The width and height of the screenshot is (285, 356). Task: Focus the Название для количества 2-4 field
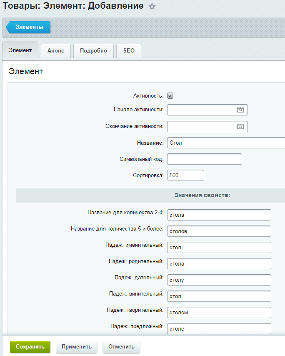point(219,215)
